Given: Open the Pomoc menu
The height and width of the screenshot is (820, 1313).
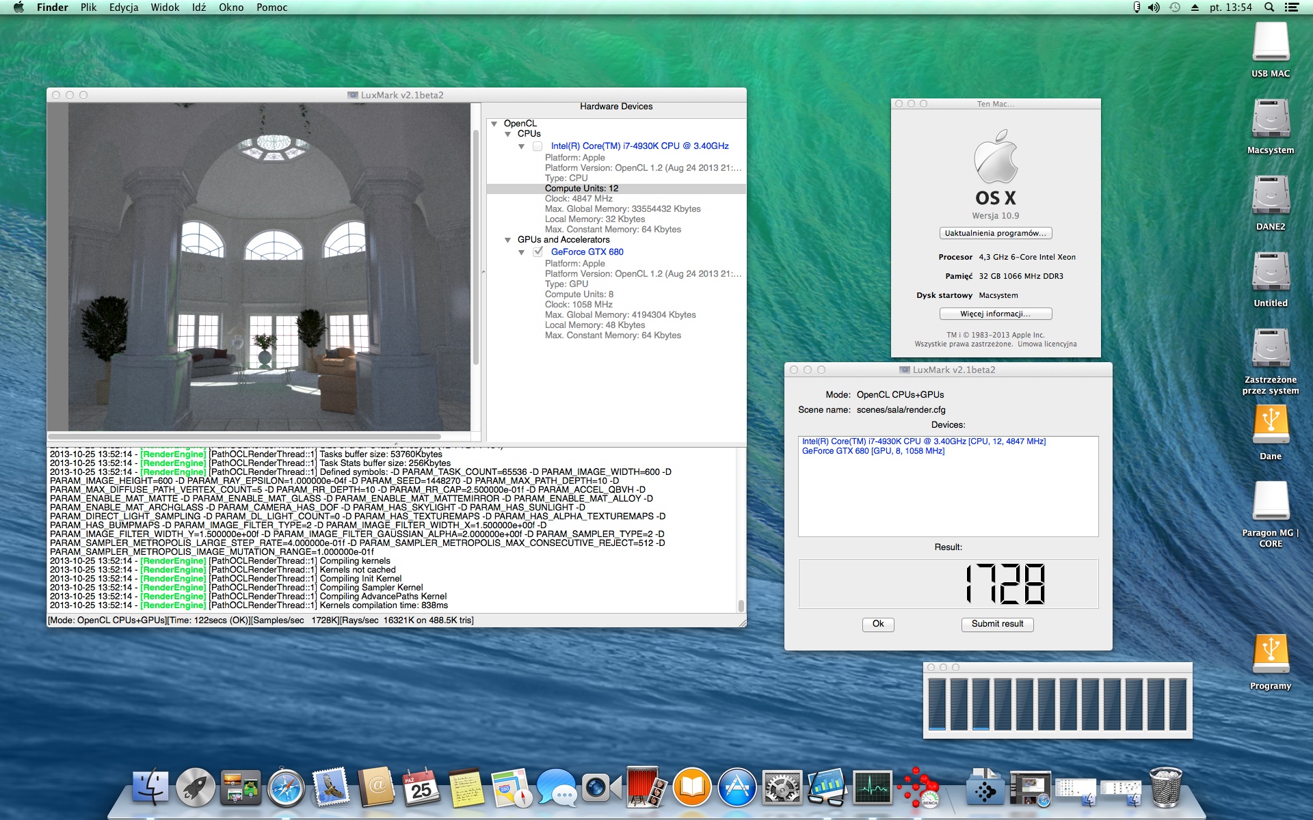Looking at the screenshot, I should pyautogui.click(x=272, y=8).
